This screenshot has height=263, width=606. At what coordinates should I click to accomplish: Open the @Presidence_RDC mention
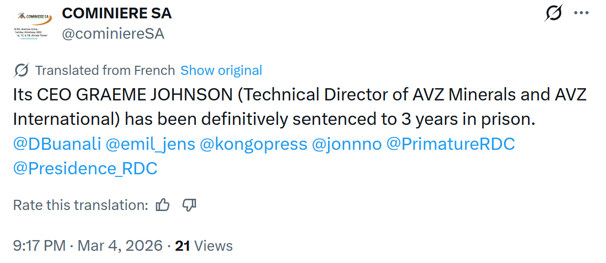[x=85, y=168]
